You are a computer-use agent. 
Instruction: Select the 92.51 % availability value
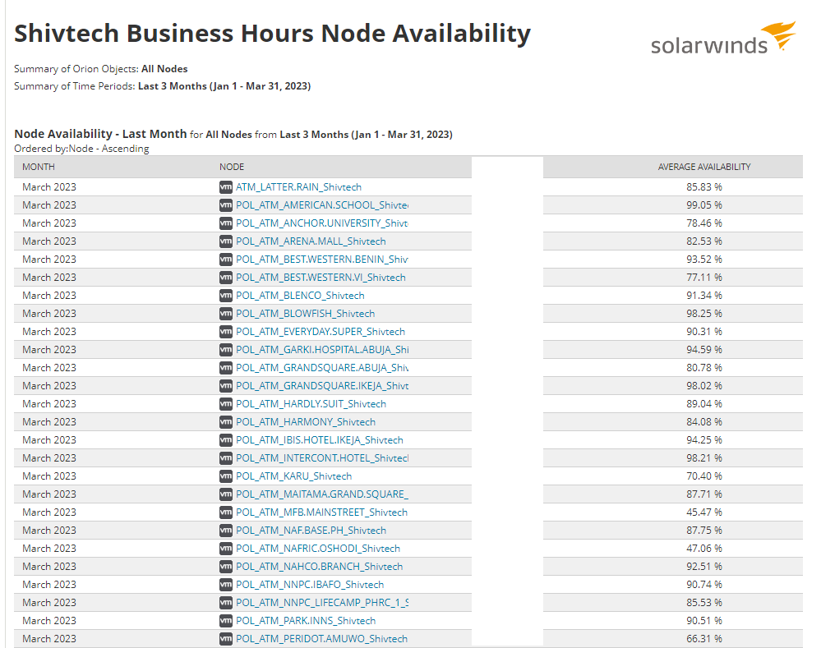tap(704, 567)
